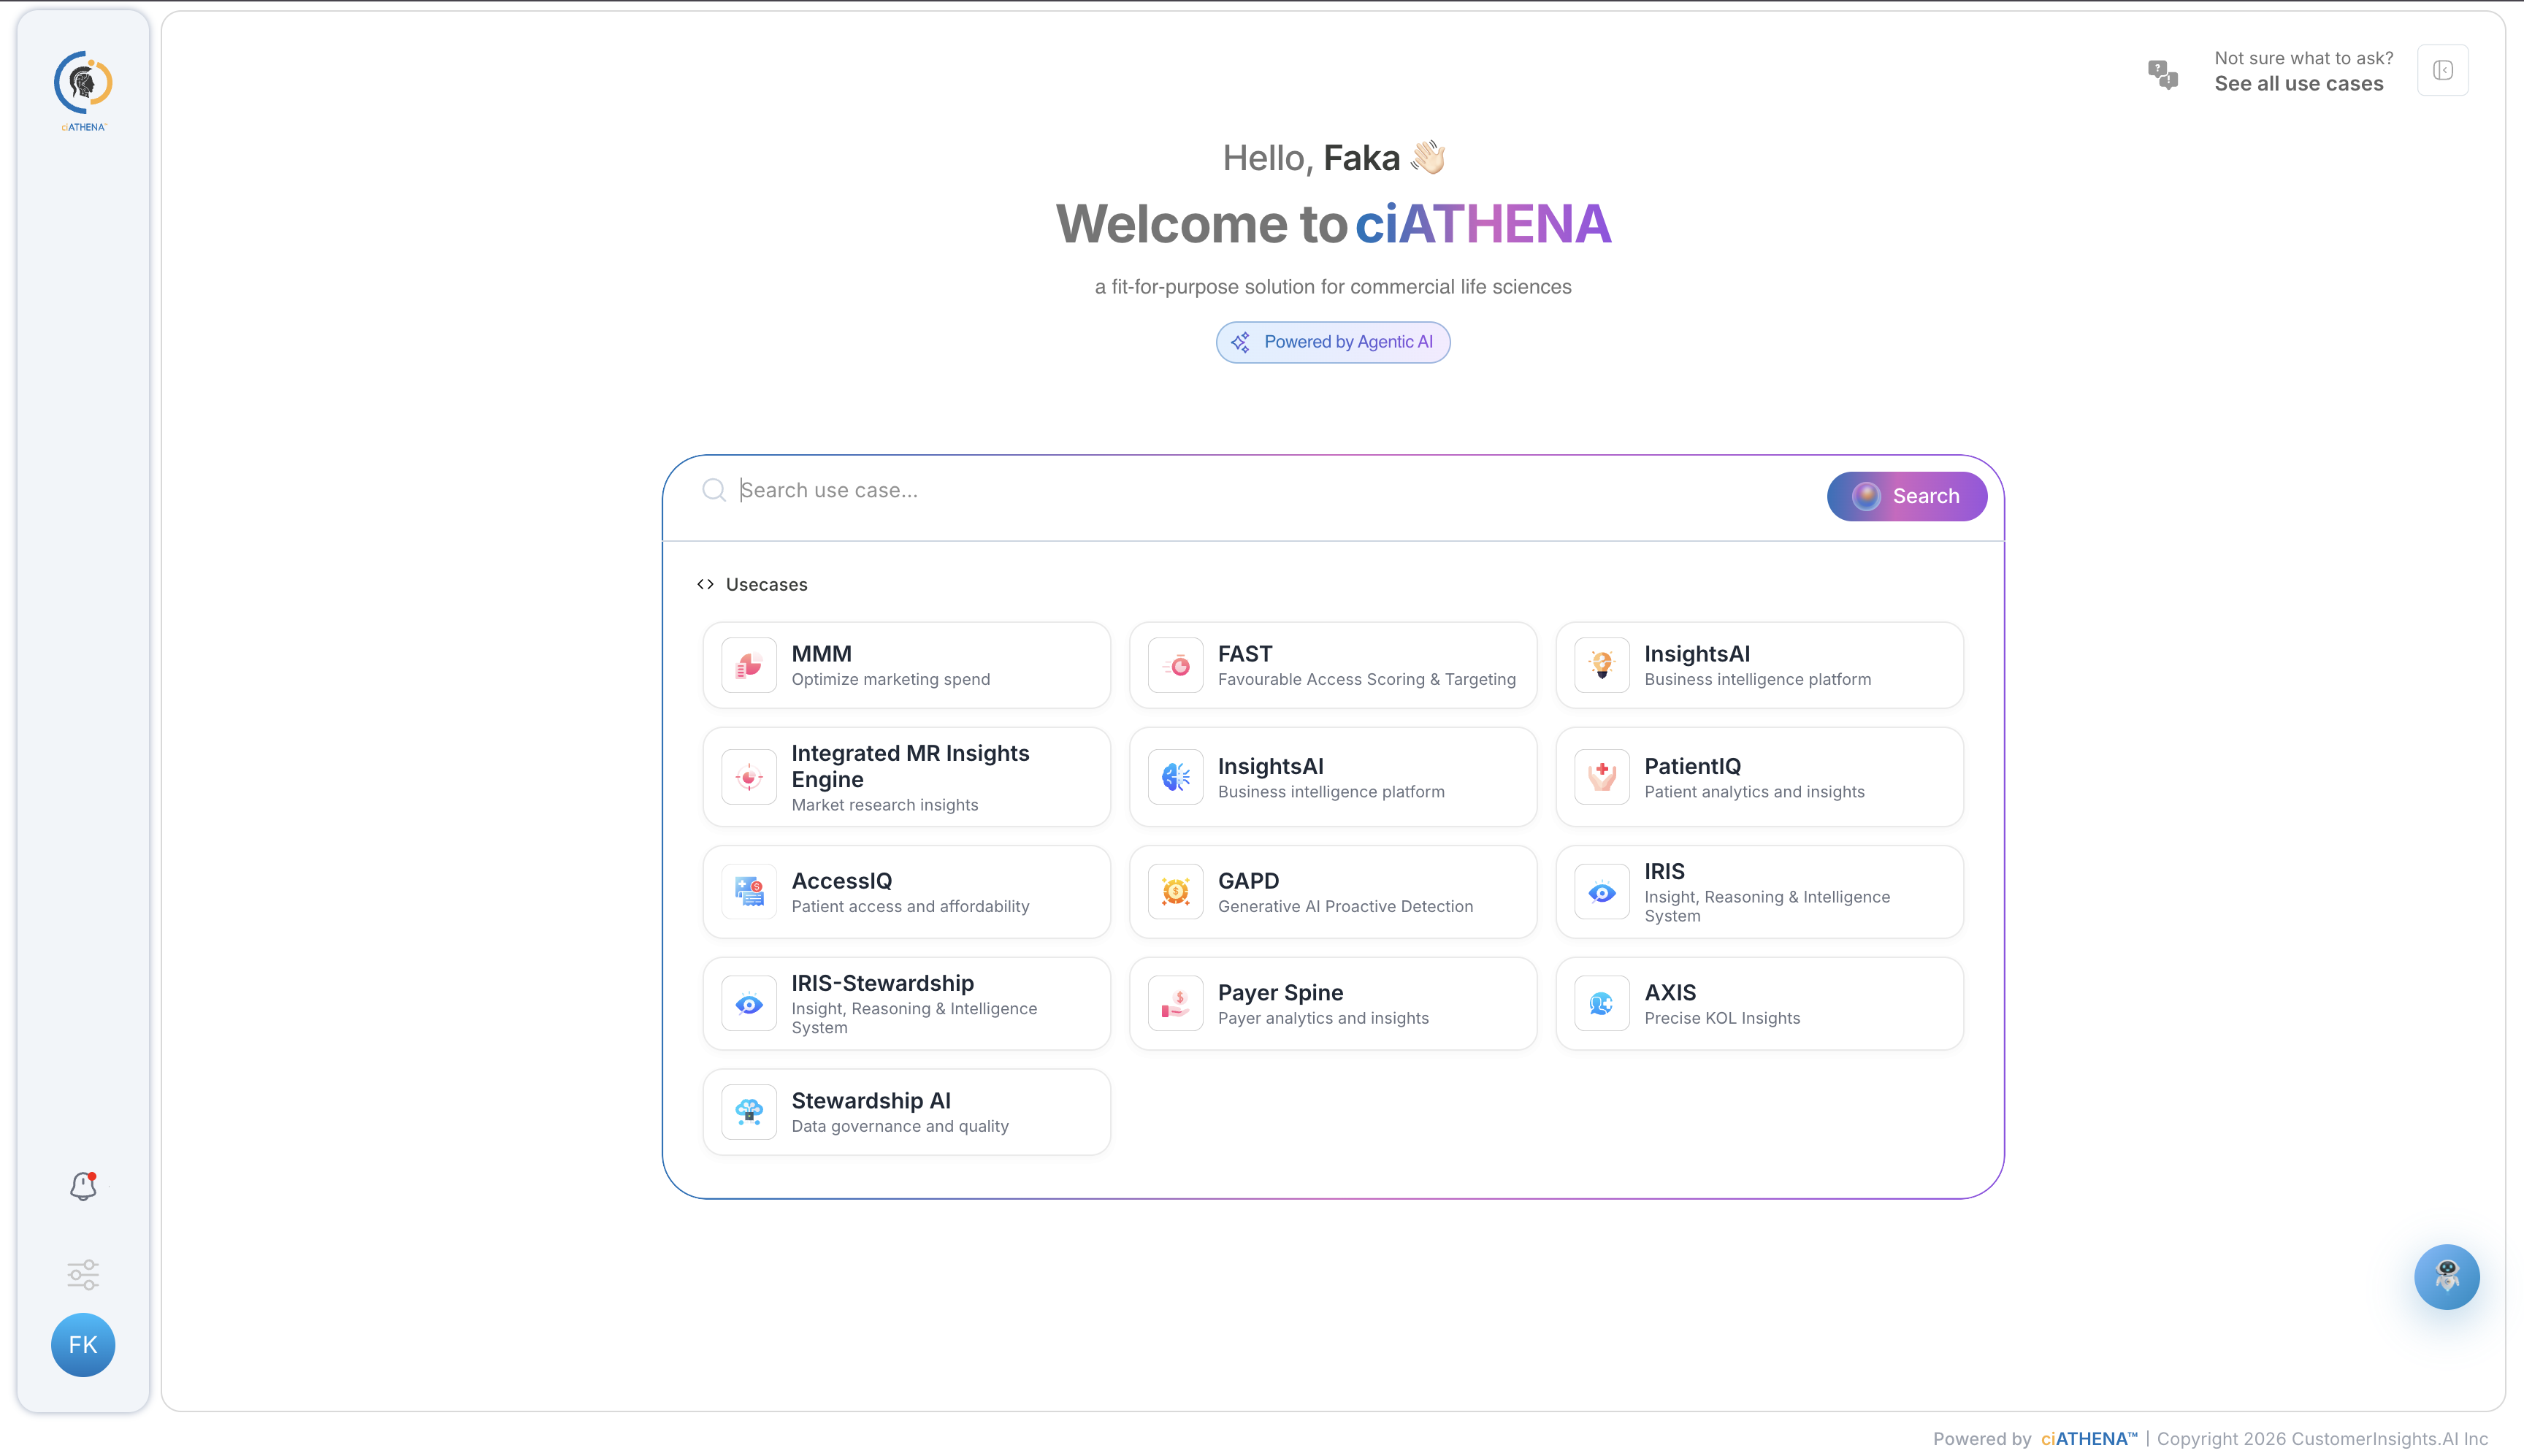This screenshot has height=1456, width=2524.
Task: Open the notifications bell
Action: tap(83, 1186)
